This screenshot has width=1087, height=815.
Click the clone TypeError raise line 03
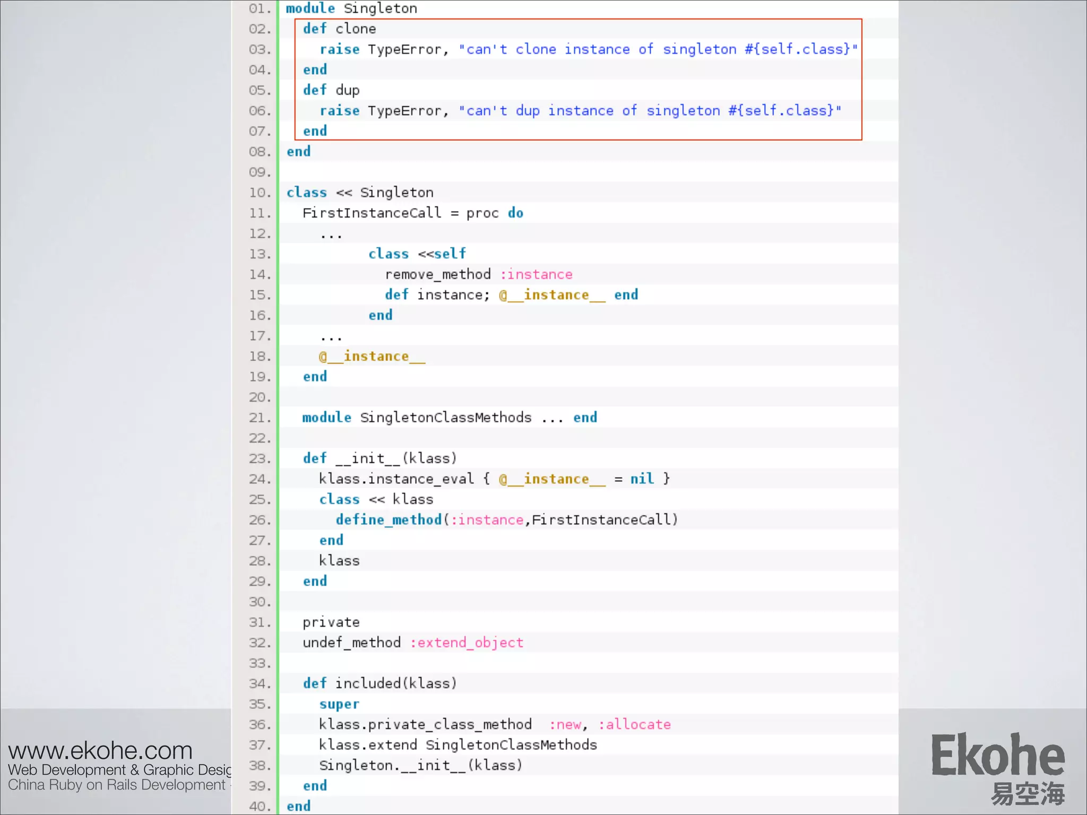[589, 49]
